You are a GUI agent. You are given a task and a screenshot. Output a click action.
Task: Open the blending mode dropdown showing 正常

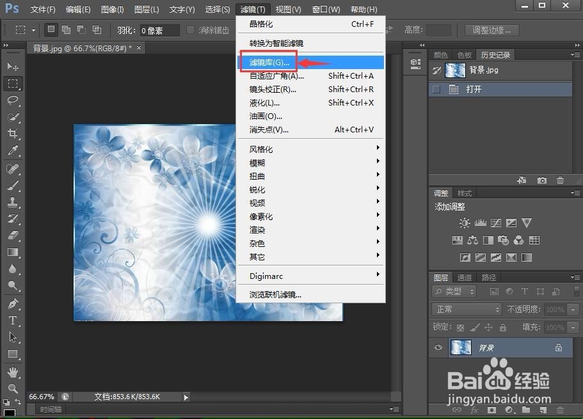(465, 308)
